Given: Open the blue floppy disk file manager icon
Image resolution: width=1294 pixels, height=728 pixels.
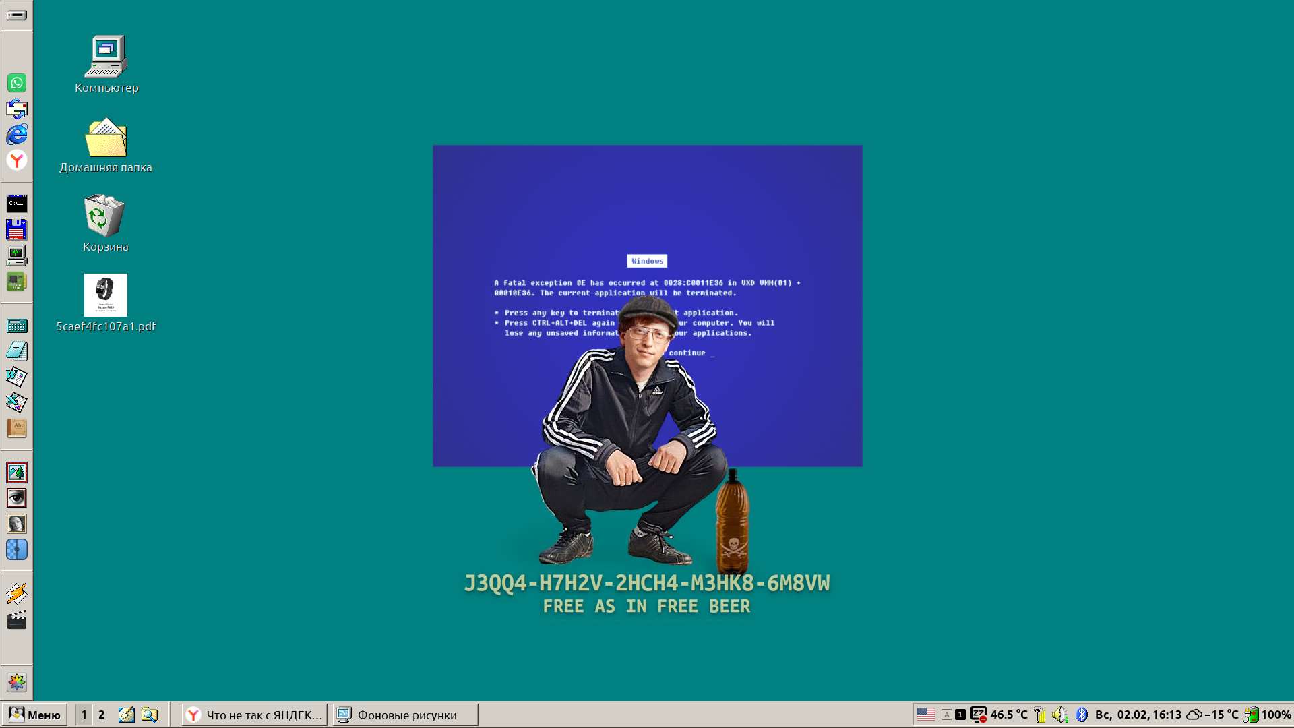Looking at the screenshot, I should pos(16,229).
